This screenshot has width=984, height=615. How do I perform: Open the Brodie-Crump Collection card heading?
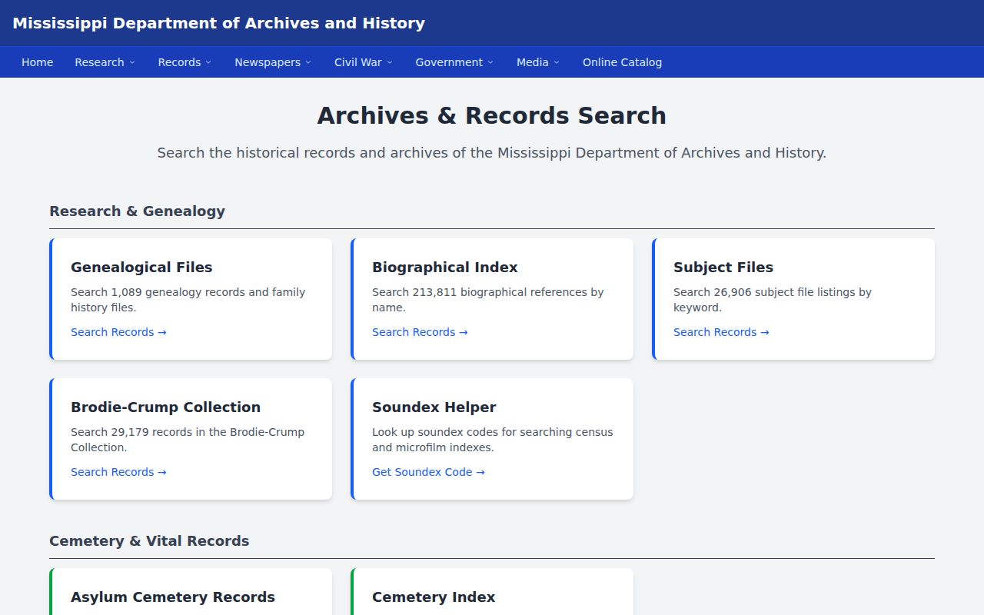pyautogui.click(x=166, y=407)
